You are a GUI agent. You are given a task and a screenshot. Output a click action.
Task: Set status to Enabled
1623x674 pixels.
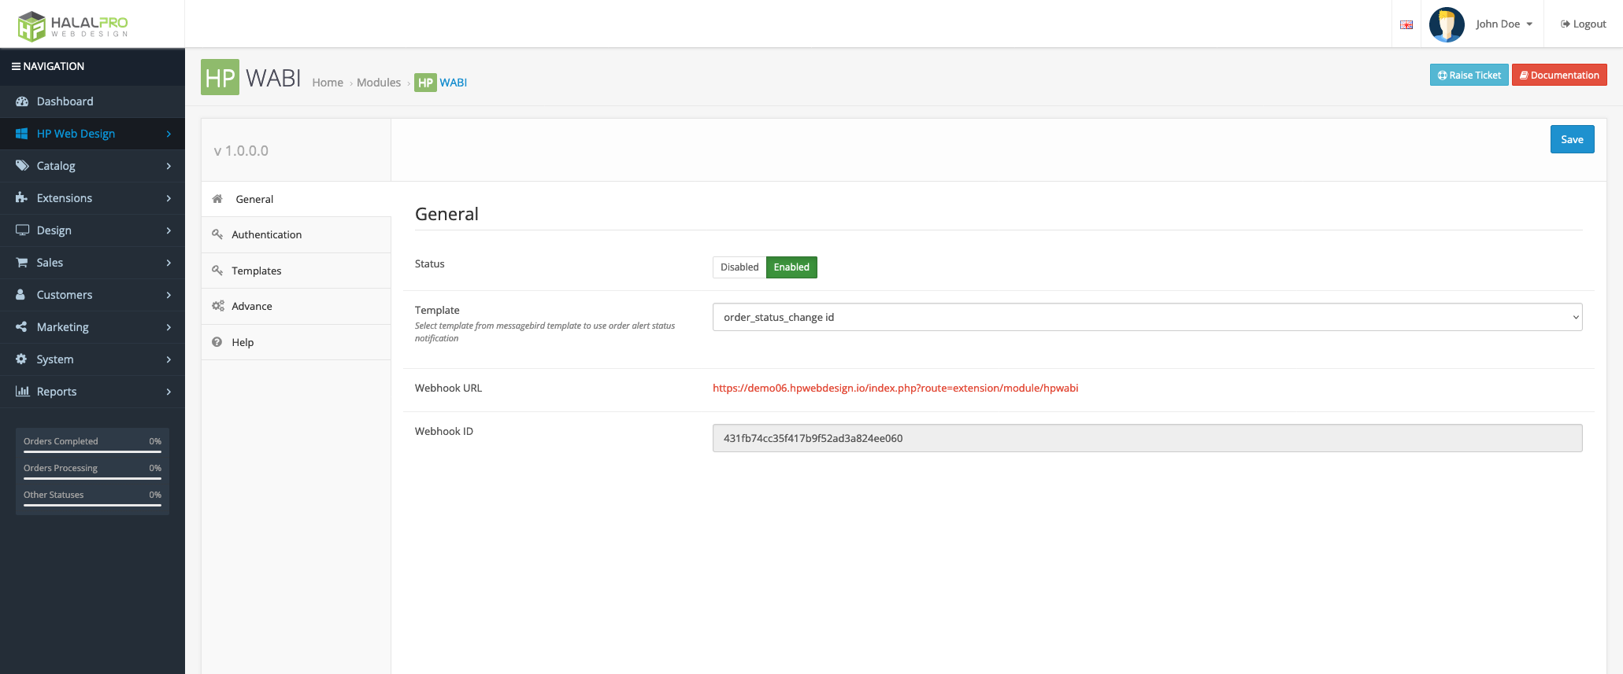791,267
